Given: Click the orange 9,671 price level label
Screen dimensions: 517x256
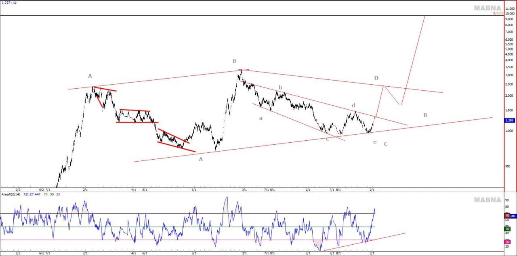Looking at the screenshot, I should (498, 13).
